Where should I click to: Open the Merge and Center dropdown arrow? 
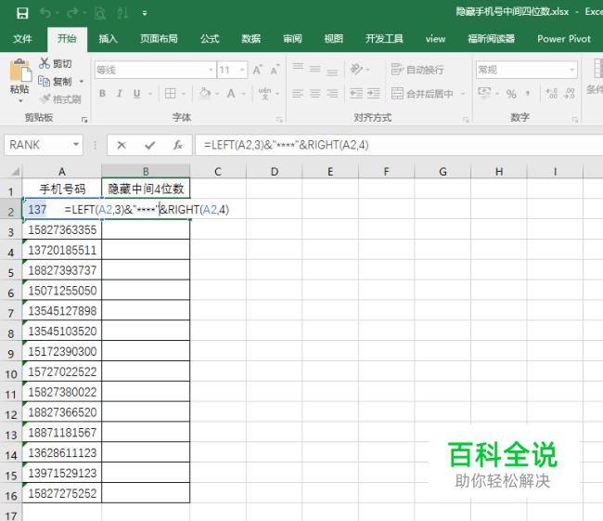[463, 94]
